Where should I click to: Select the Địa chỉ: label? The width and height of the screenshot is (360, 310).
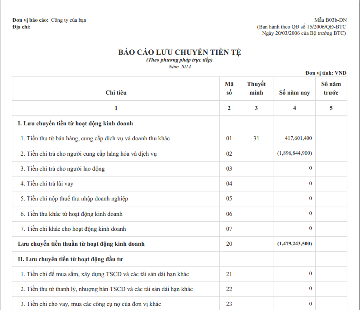pos(22,27)
